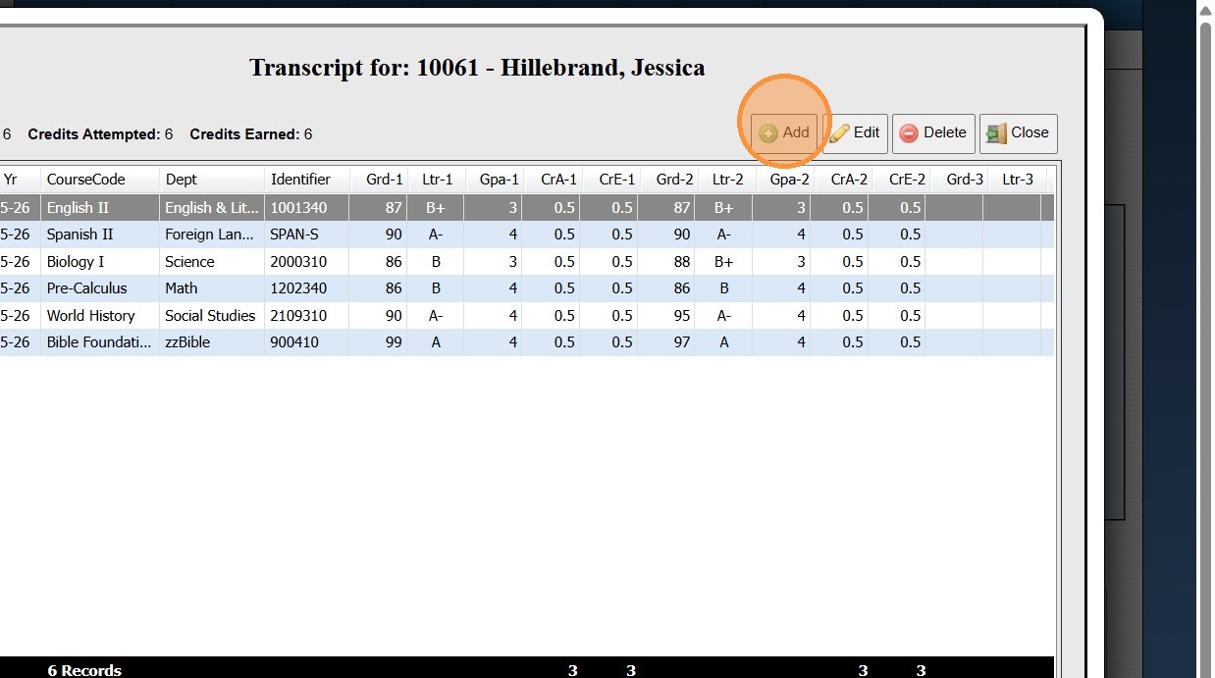The image size is (1215, 678).
Task: Click the Math department cell
Action: click(x=211, y=288)
